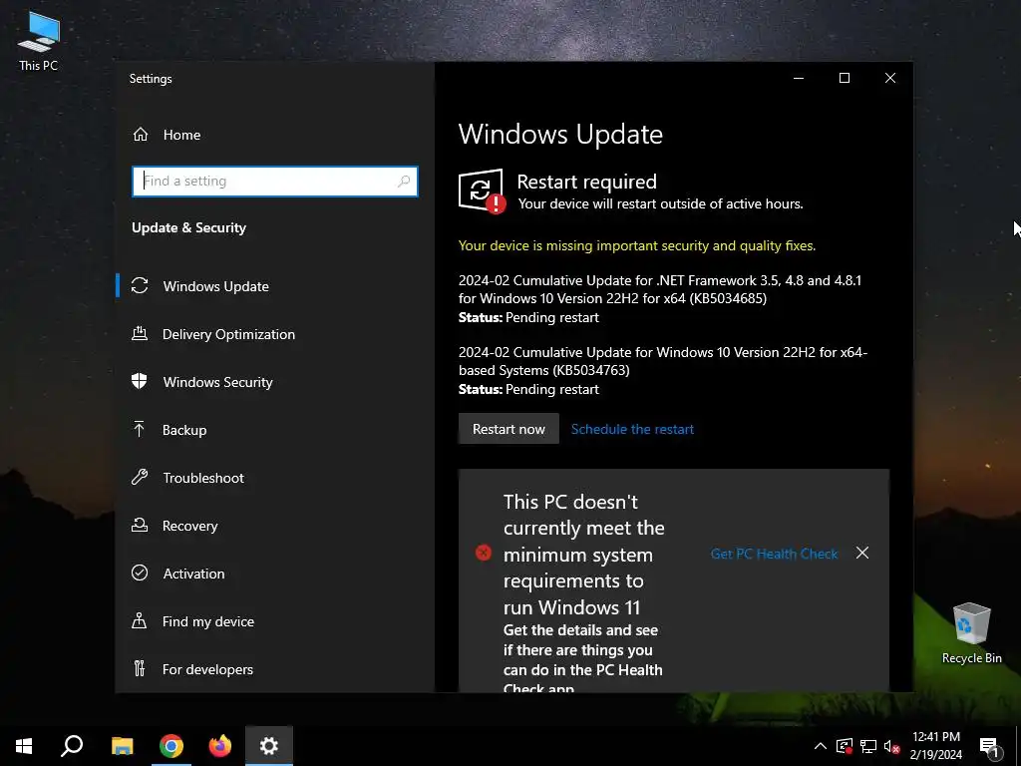Click 'Your device will restart outside of active hours'
This screenshot has height=766, width=1021.
click(660, 203)
